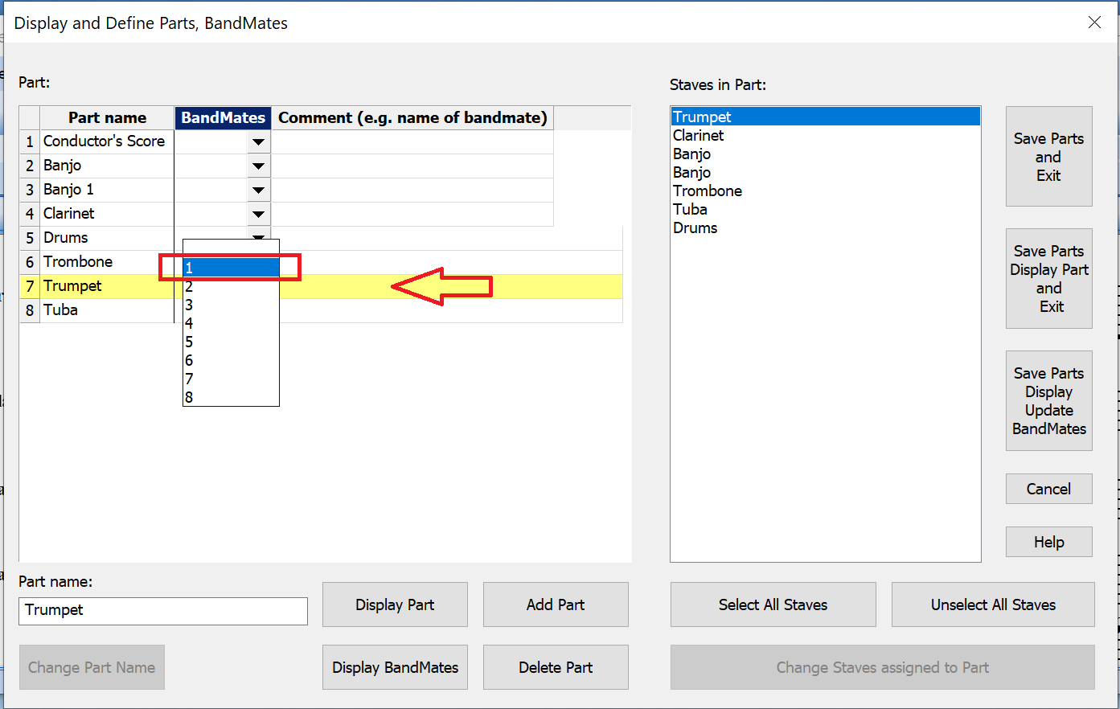
Task: Click the BandMates column header
Action: [223, 118]
